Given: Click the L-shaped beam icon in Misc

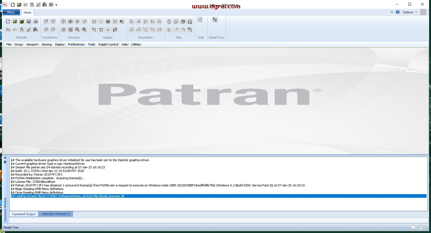Looking at the screenshot, I should tap(169, 30).
